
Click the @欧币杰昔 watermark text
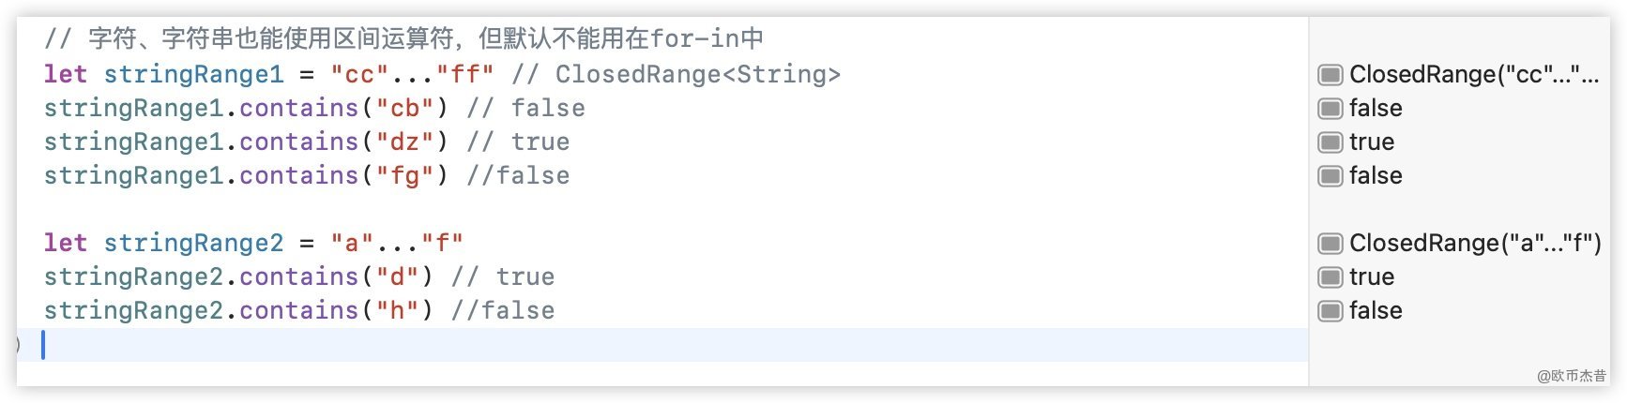click(x=1571, y=376)
